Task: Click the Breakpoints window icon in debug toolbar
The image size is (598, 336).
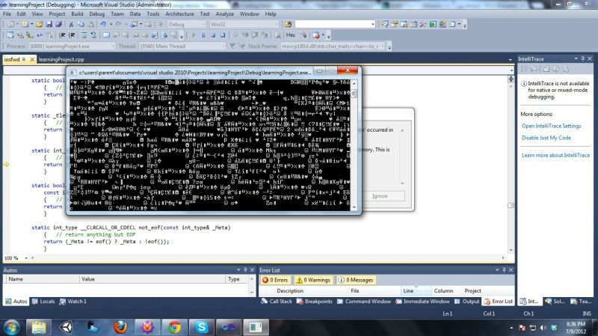Action: 316,35
